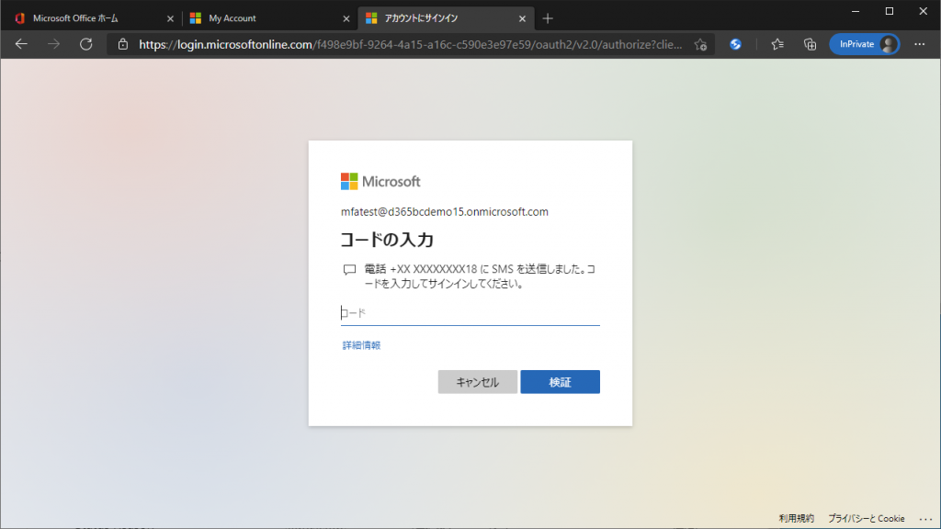Screen dimensions: 941x529
Task: Click the blue globe extension icon
Action: 735,44
